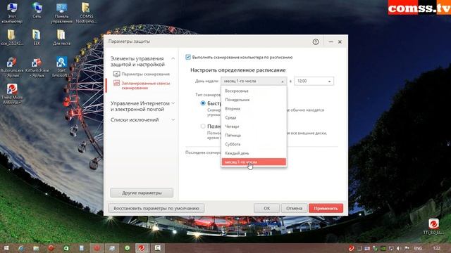Open the COMSS Nostromo folder icon
The image size is (451, 253).
tap(86, 13)
